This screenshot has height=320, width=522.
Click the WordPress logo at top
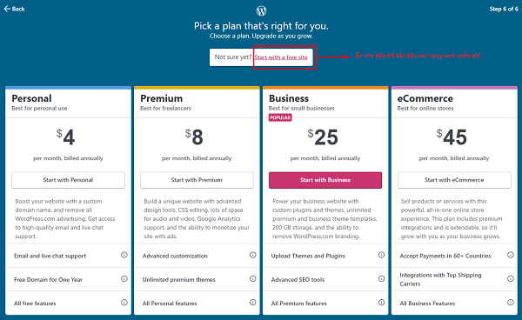pyautogui.click(x=261, y=10)
